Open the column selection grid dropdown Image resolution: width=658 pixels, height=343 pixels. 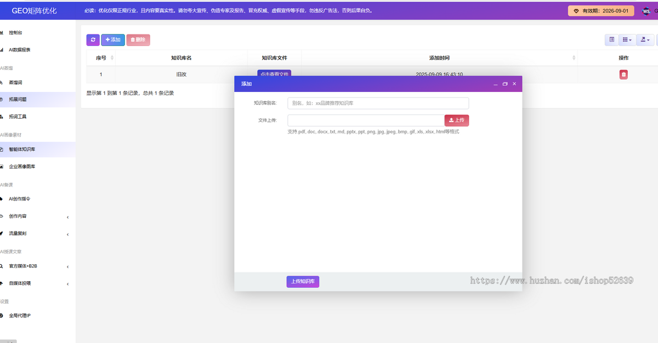627,40
